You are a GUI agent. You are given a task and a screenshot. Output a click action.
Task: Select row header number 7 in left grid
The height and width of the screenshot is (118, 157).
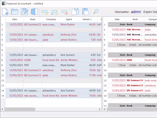2,55
